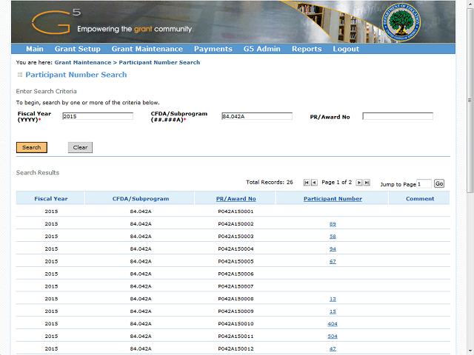Click the Fiscal Year input field
The height and width of the screenshot is (355, 474).
click(x=98, y=116)
